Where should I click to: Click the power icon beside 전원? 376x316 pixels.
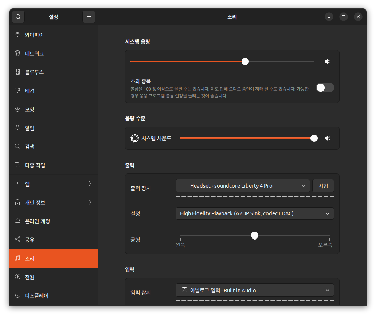(x=17, y=277)
